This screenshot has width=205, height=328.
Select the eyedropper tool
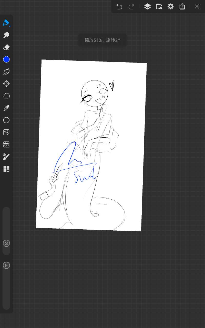coord(6,108)
